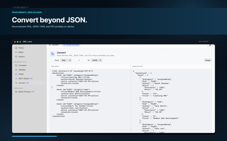Click the <title>Learning XML</title> line
This screenshot has width=227, height=141.
tap(75, 77)
